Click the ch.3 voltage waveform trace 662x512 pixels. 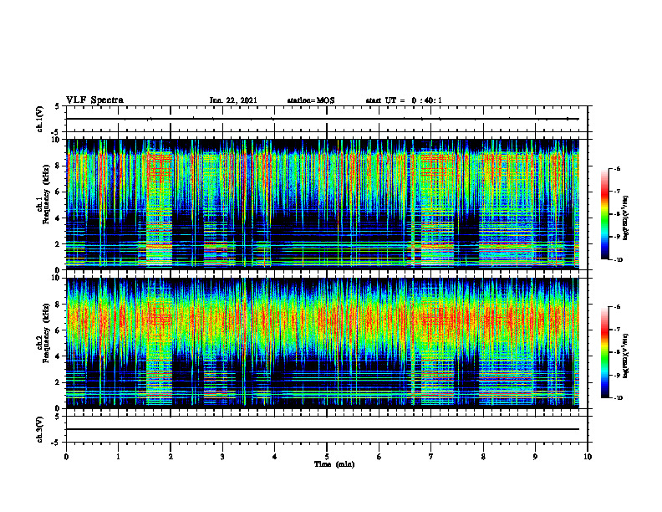(x=323, y=429)
